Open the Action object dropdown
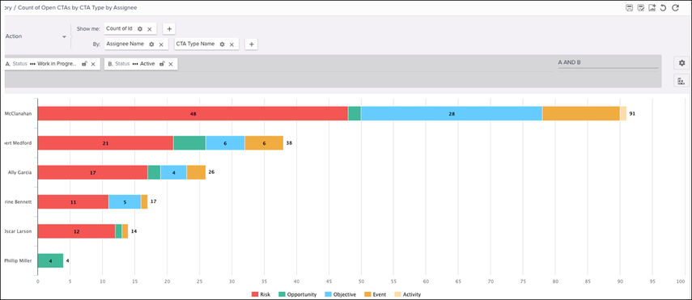 point(65,36)
